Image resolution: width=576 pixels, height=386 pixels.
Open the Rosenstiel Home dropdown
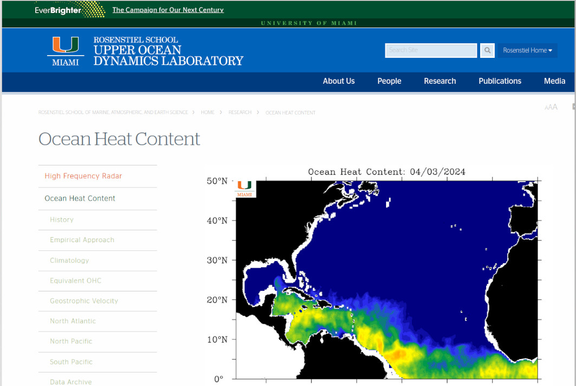[527, 50]
